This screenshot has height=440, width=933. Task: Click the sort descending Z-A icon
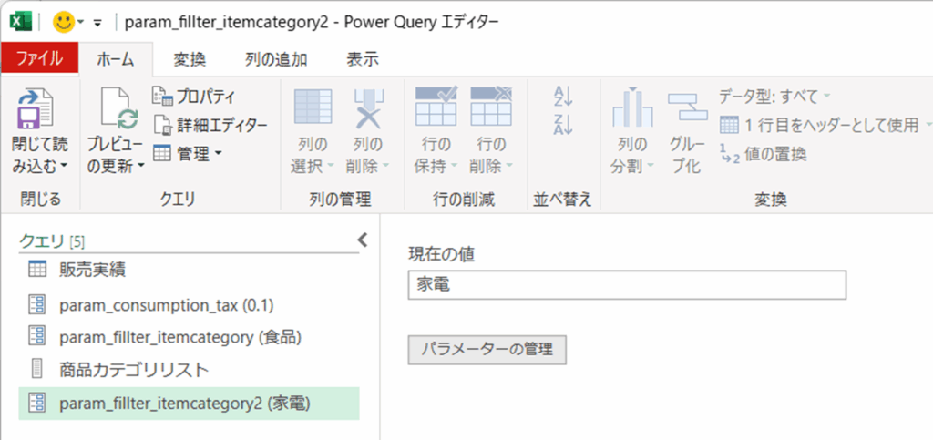pyautogui.click(x=562, y=125)
